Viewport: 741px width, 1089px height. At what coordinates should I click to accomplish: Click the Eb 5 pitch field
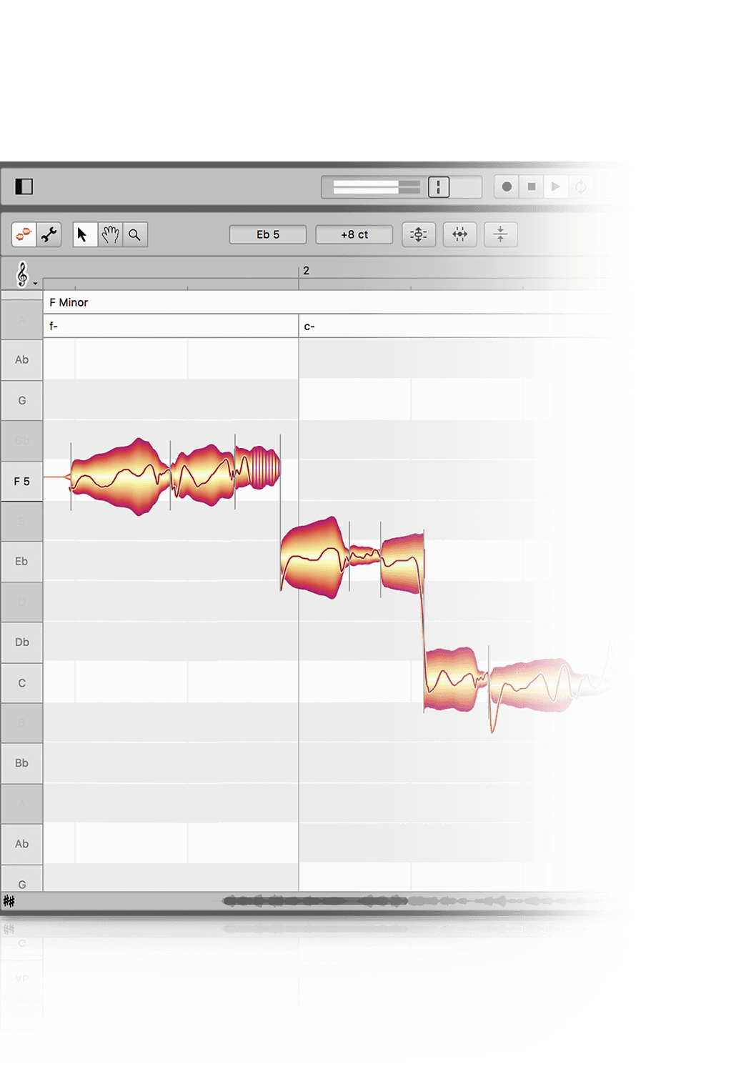click(268, 234)
